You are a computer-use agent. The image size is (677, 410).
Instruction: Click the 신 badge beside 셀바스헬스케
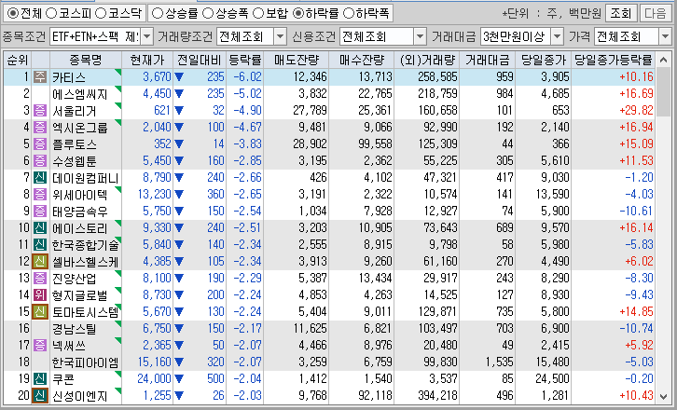point(40,262)
